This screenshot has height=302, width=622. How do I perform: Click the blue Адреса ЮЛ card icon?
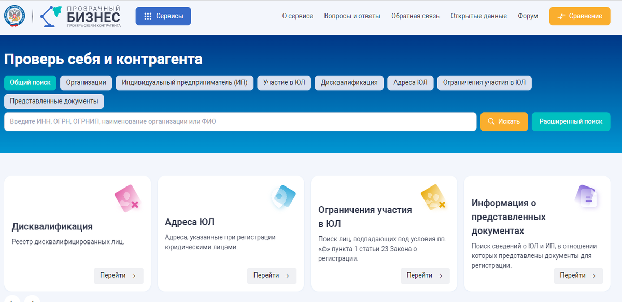283,197
